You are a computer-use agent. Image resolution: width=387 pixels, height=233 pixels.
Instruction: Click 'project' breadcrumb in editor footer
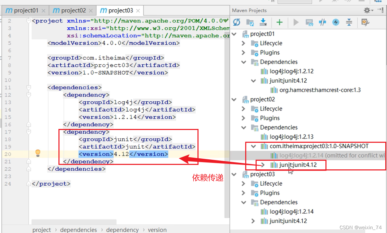42,230
